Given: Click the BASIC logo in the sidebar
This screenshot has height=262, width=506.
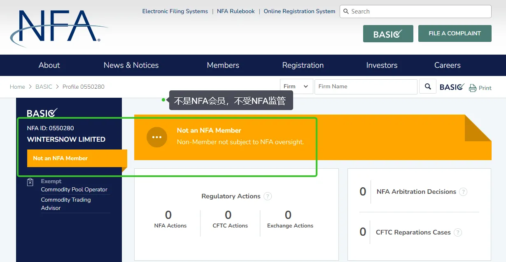Looking at the screenshot, I should [42, 113].
